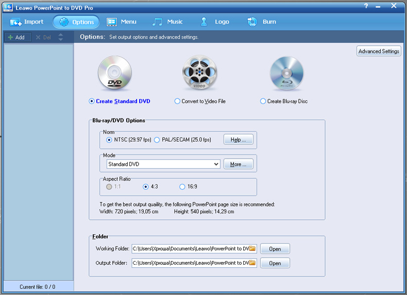This screenshot has height=295, width=407.
Task: Browse for Output Folder using folder icon
Action: 252,263
